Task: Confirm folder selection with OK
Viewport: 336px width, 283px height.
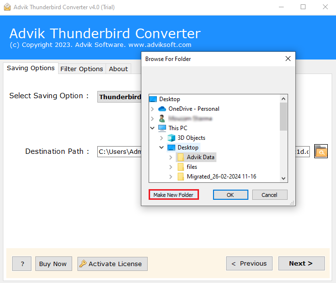Action: (x=230, y=195)
